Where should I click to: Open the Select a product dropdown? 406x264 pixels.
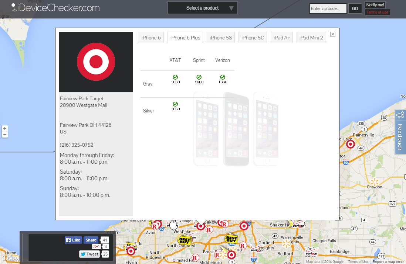click(x=203, y=8)
